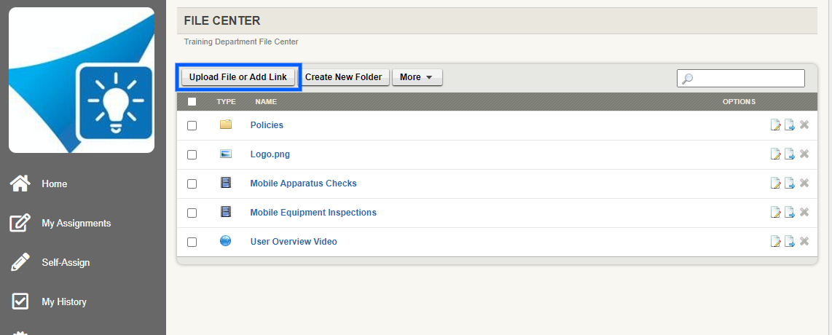The height and width of the screenshot is (335, 832).
Task: Click the move icon for User Overview Video
Action: [x=790, y=242]
